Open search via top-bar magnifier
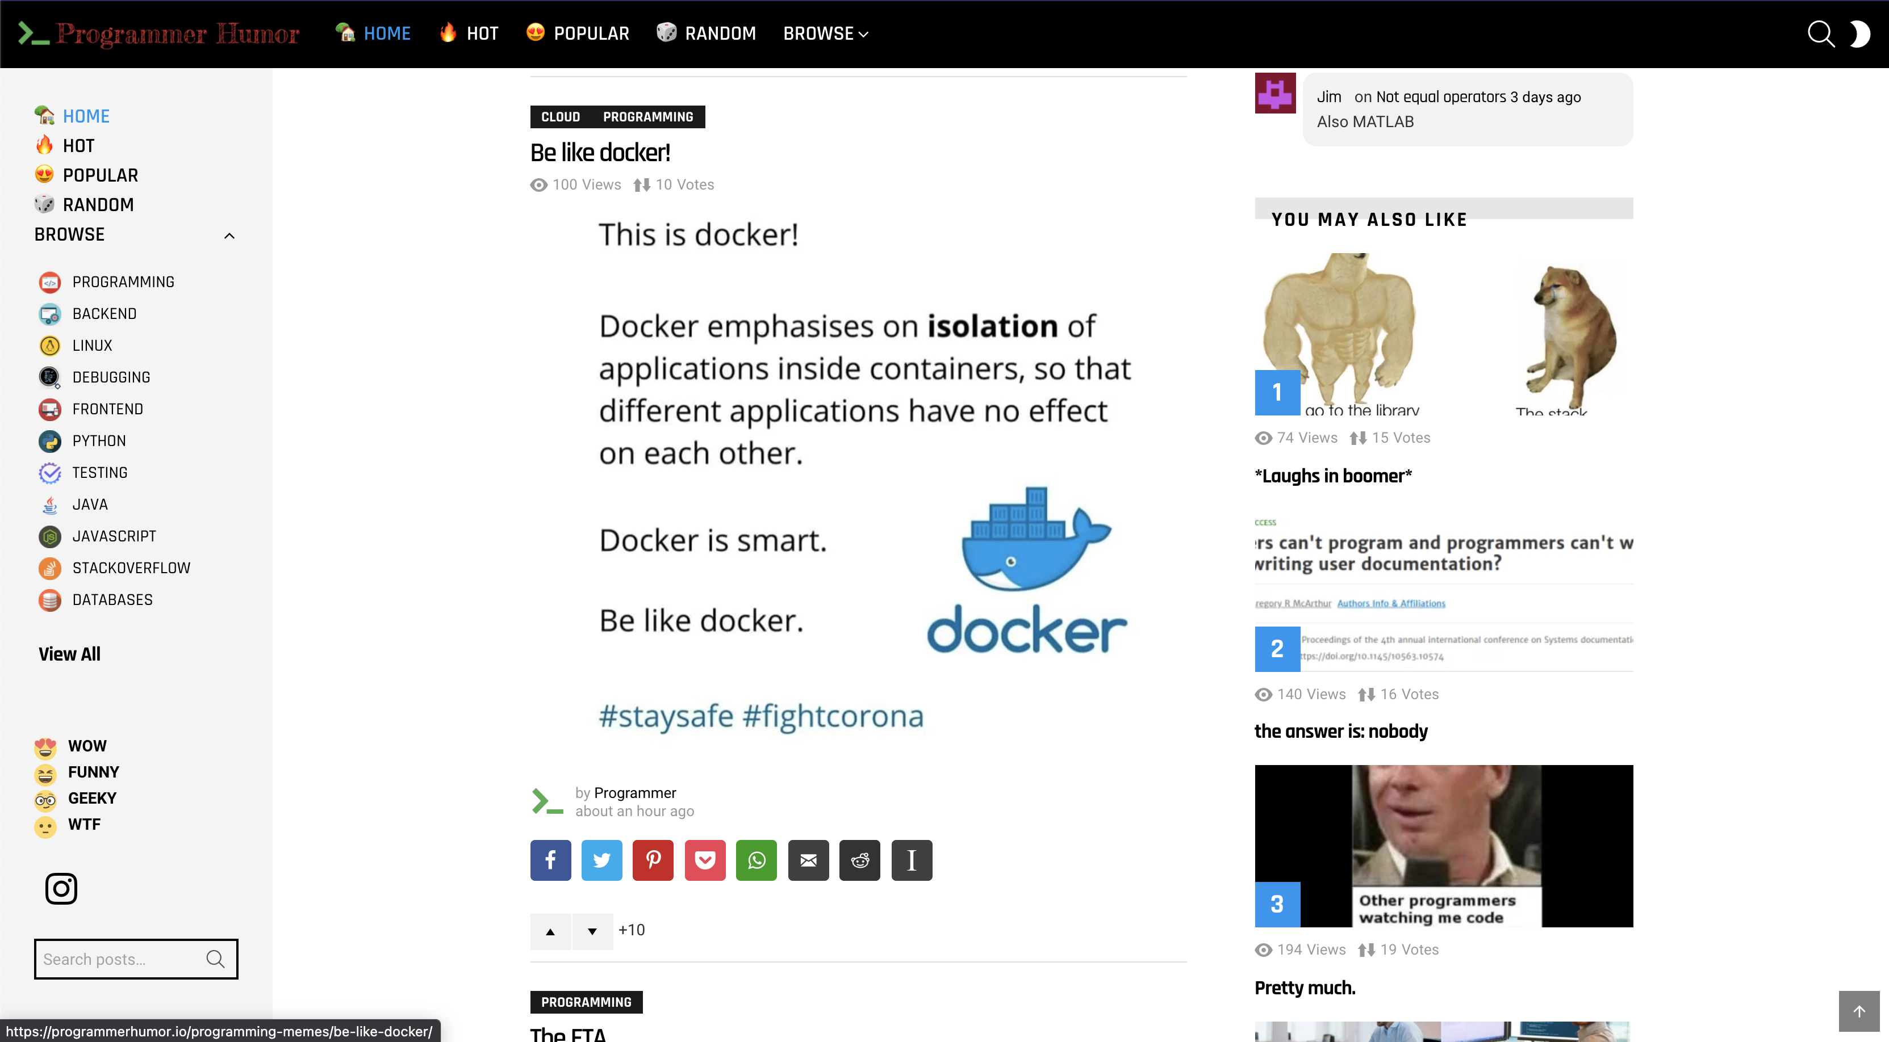The height and width of the screenshot is (1042, 1889). (x=1820, y=33)
